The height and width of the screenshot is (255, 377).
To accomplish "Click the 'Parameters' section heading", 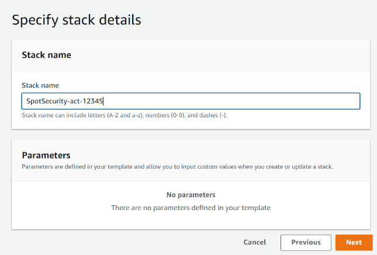I will click(x=46, y=155).
